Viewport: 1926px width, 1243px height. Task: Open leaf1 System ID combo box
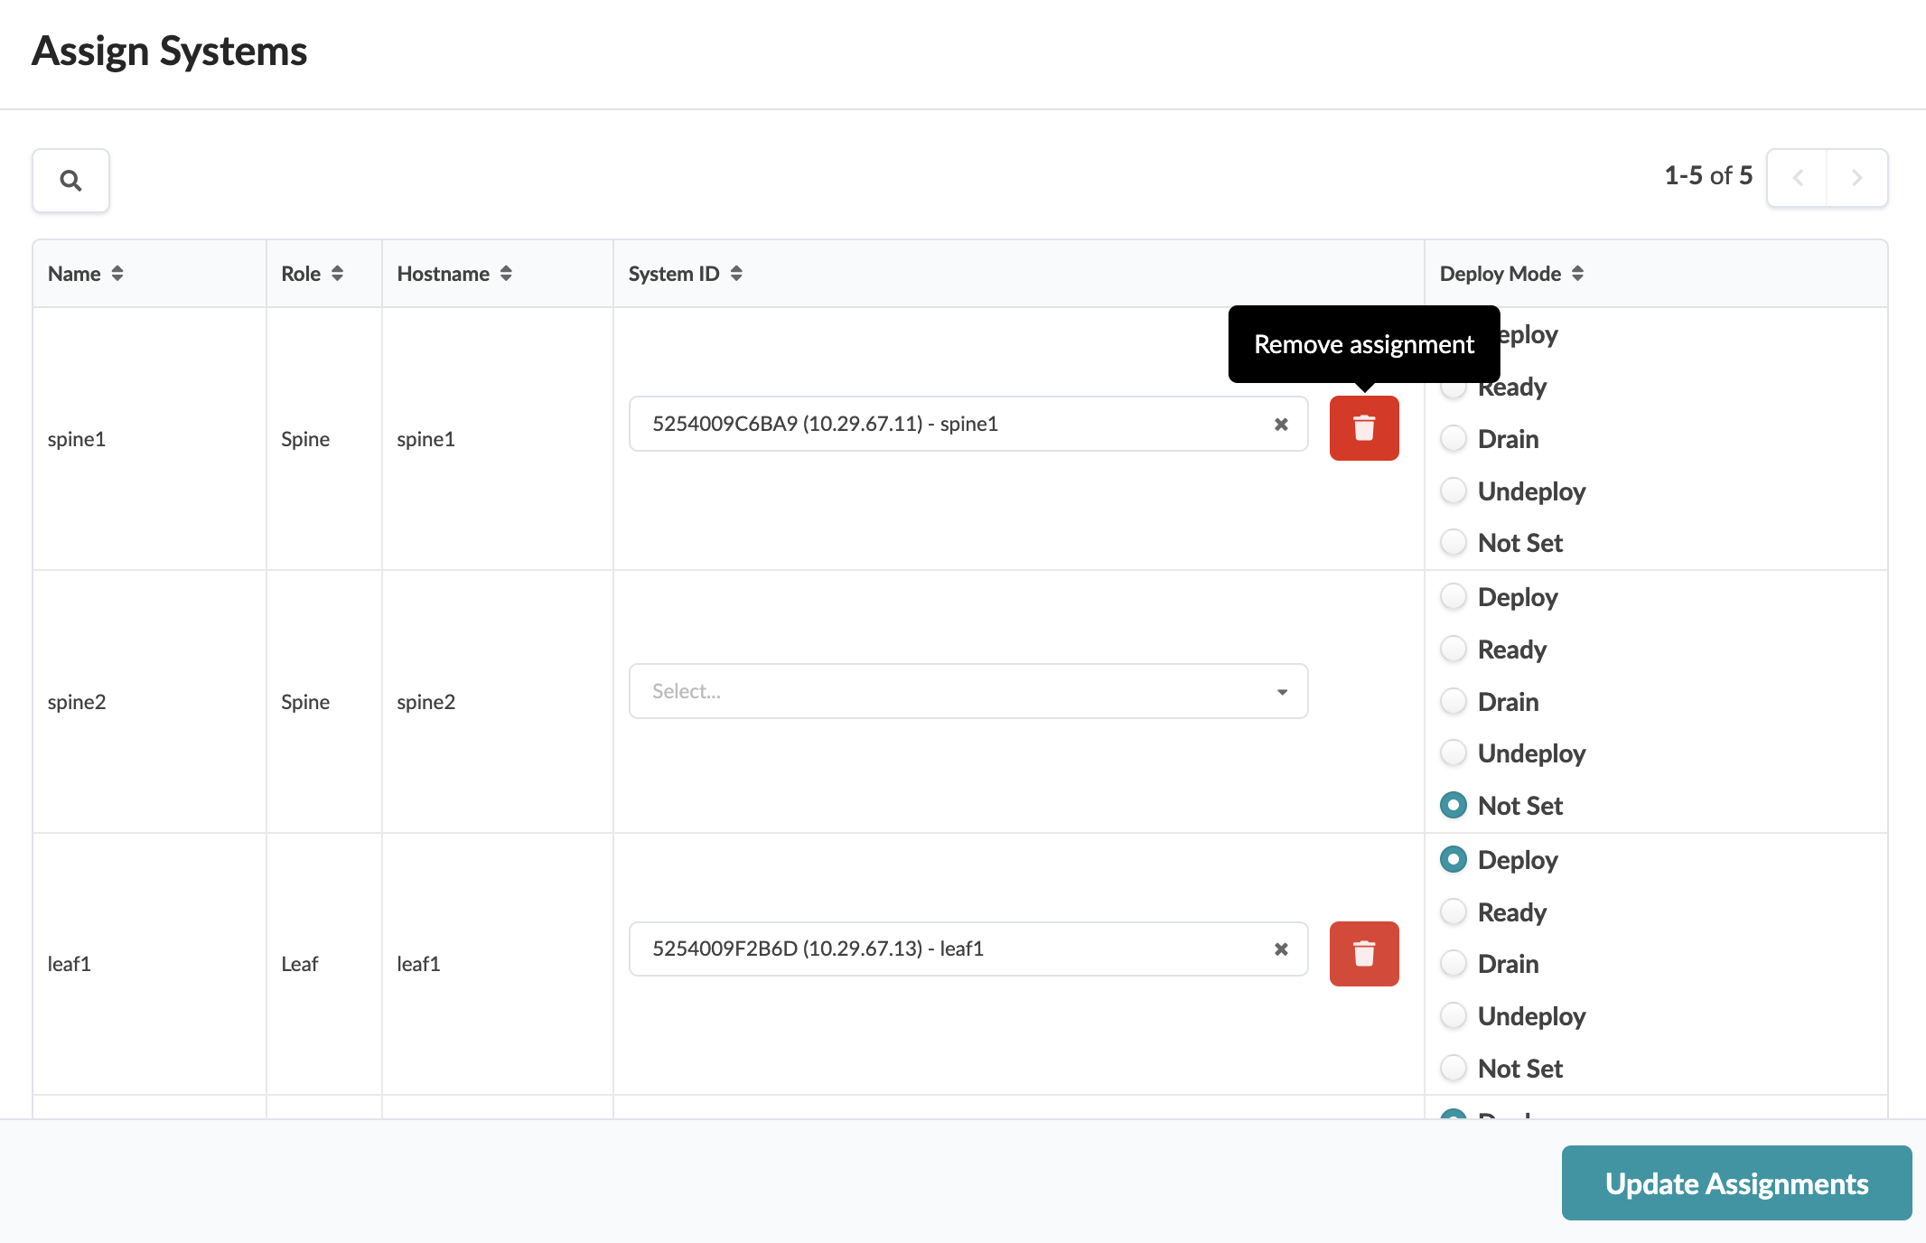pos(949,949)
